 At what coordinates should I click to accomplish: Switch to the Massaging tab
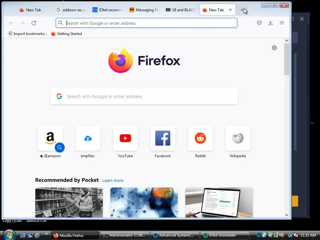(144, 10)
